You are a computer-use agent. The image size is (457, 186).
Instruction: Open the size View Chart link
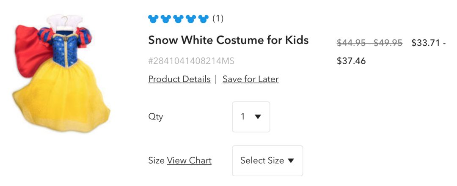(x=189, y=161)
